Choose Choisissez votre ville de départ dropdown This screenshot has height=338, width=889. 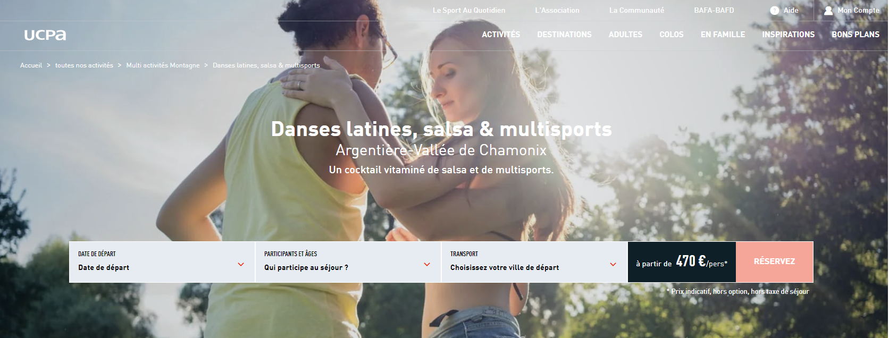[534, 262]
